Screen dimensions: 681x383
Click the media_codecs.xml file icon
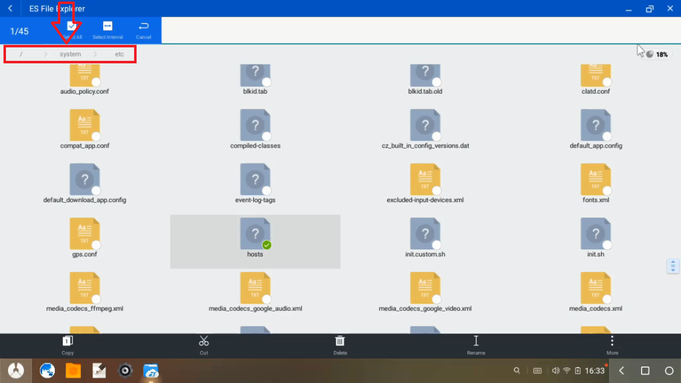596,288
